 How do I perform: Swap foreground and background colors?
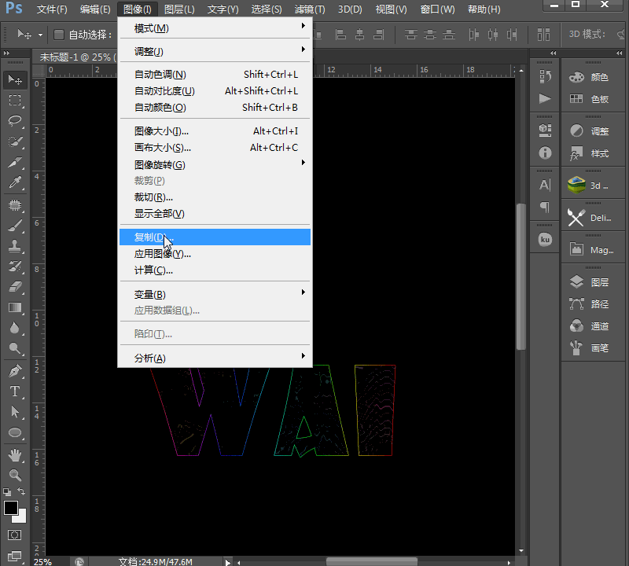point(22,491)
